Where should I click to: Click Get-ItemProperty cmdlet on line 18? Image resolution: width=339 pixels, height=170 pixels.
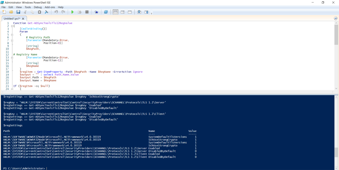pos(51,72)
